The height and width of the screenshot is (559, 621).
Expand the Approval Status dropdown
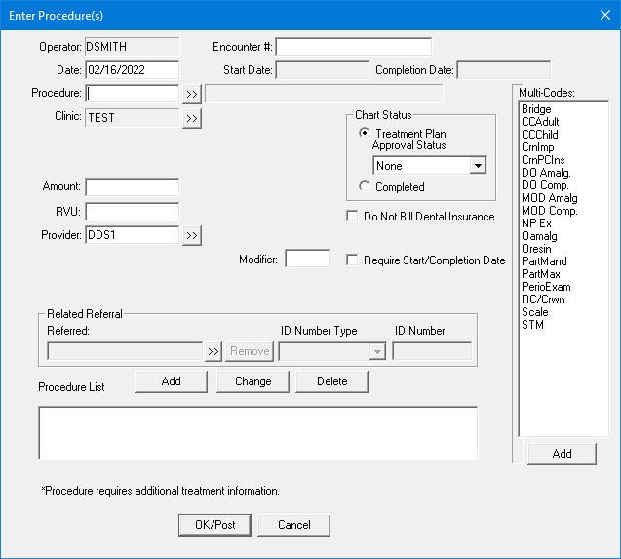tap(478, 166)
